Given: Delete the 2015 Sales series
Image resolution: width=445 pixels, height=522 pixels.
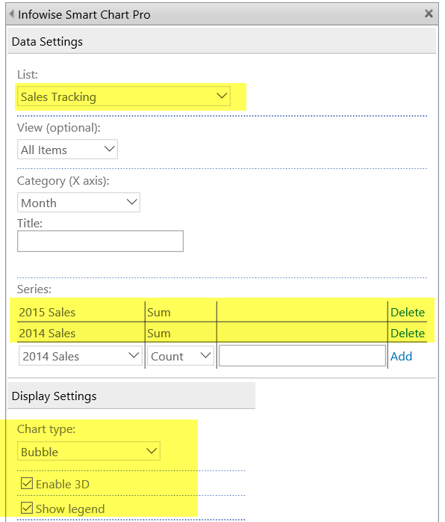Looking at the screenshot, I should click(408, 313).
